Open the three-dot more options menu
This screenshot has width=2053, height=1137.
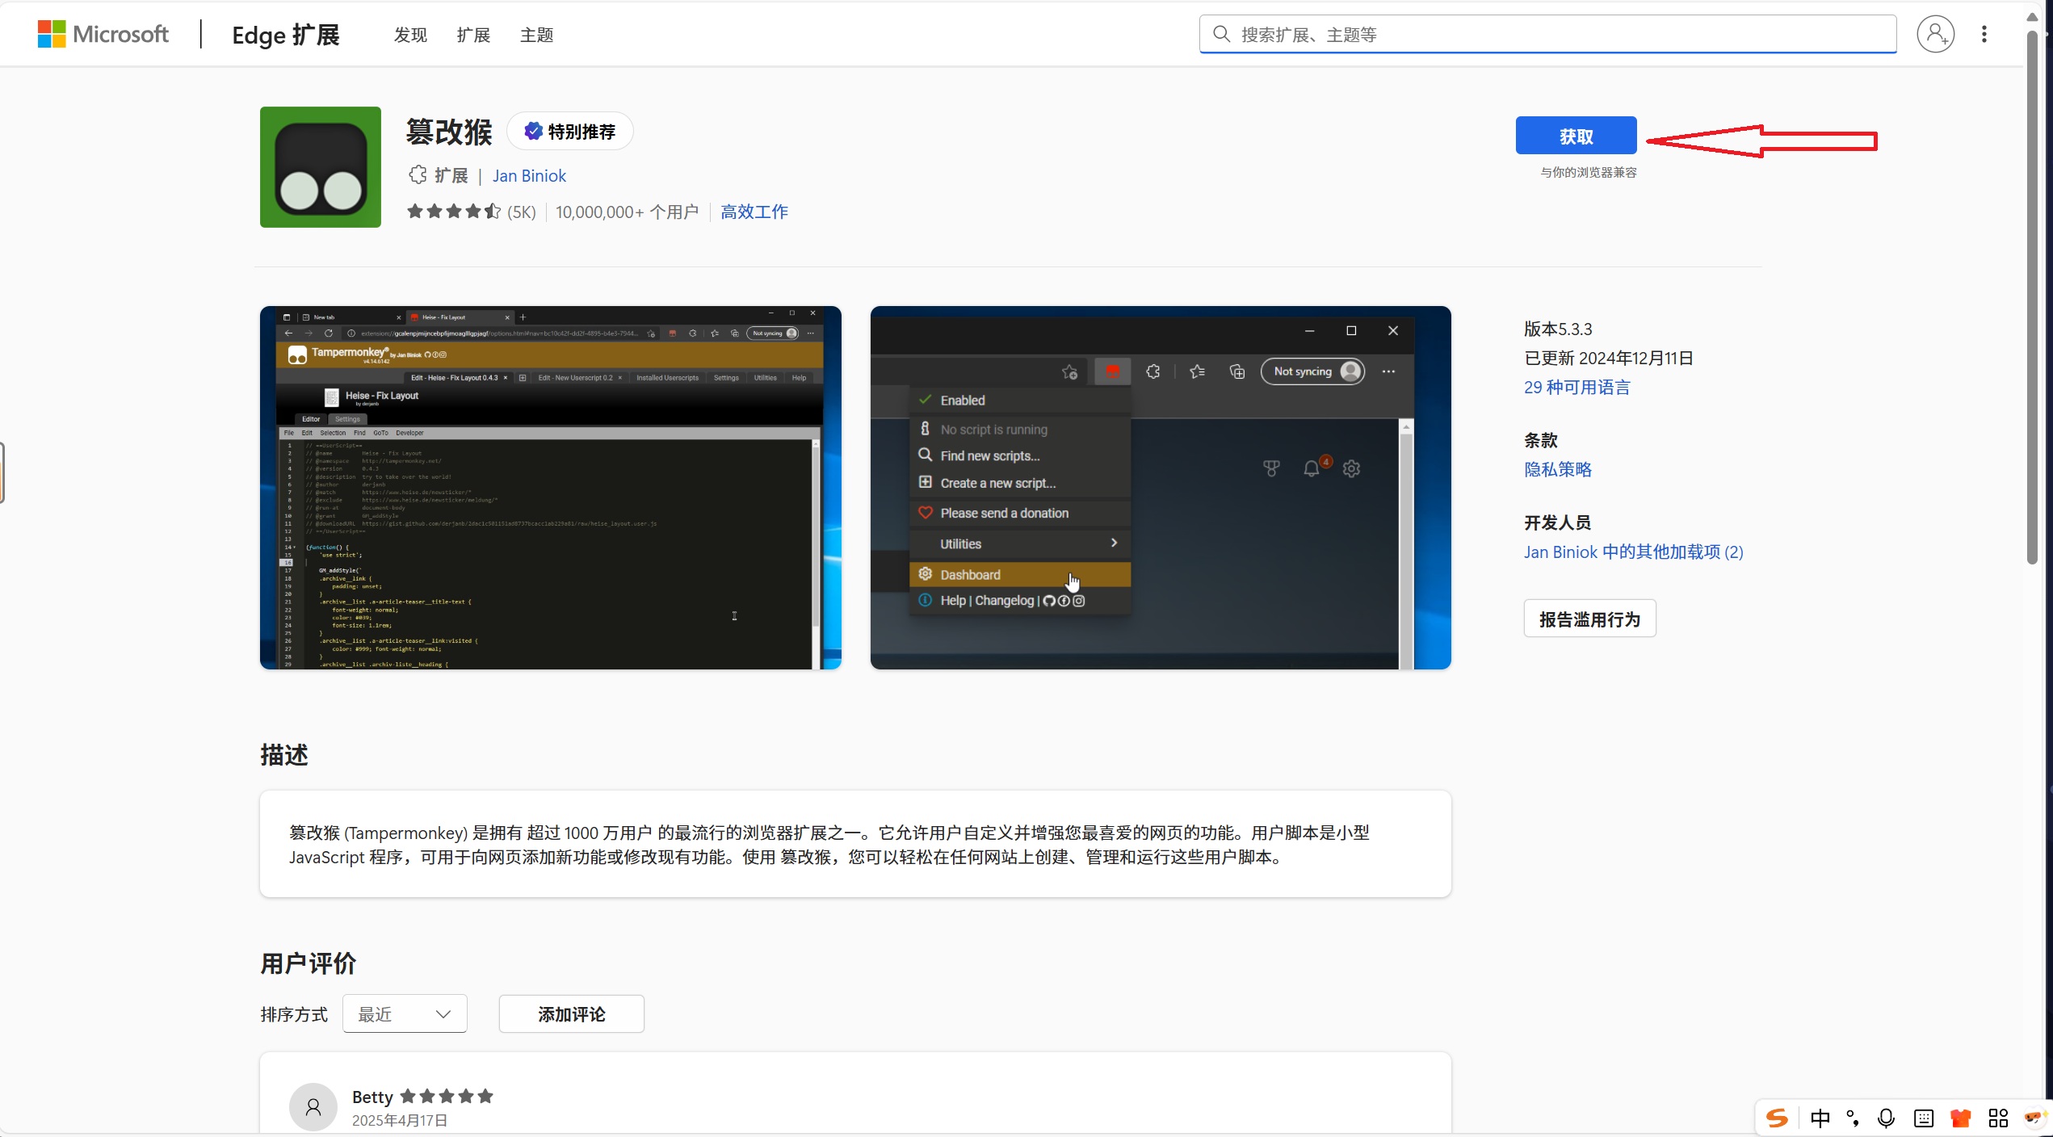[1984, 34]
